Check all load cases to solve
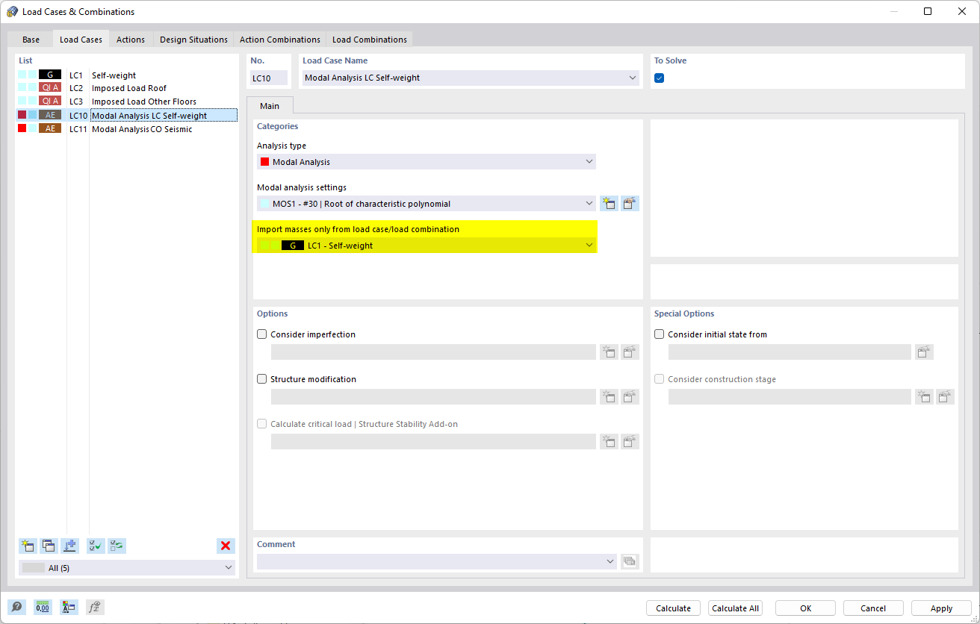 tap(95, 546)
